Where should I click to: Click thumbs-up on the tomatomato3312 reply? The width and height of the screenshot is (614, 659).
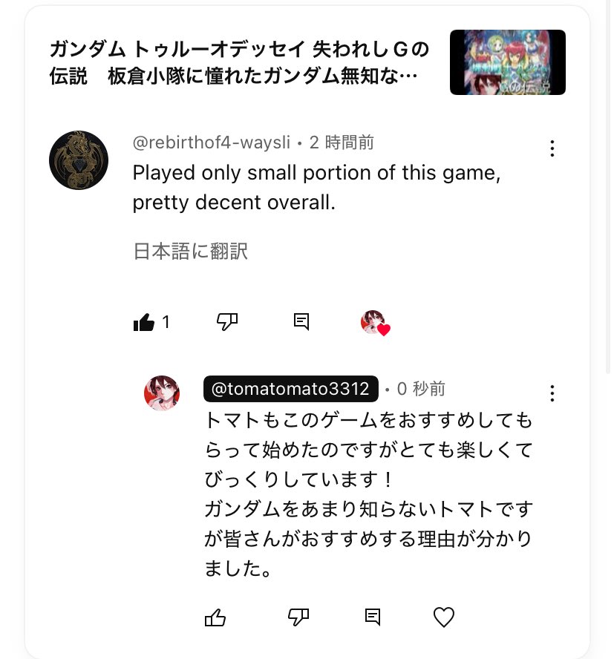click(215, 617)
